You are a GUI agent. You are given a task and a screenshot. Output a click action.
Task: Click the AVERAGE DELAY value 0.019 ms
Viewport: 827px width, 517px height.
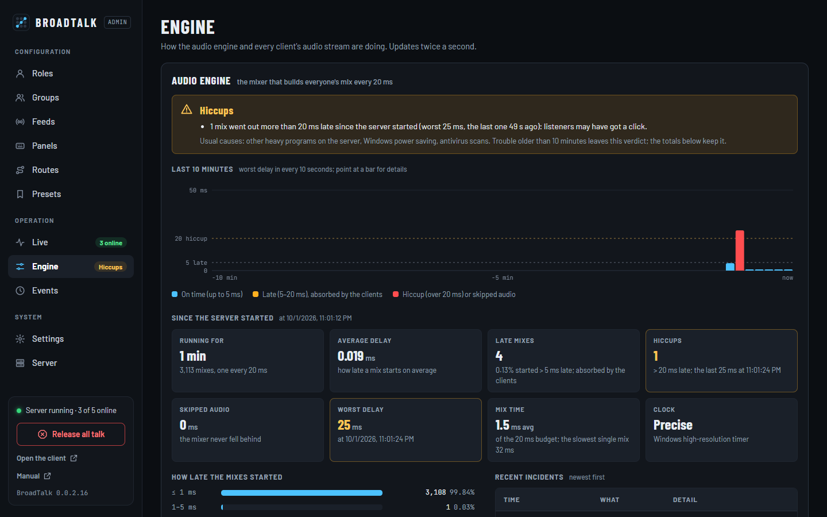356,356
